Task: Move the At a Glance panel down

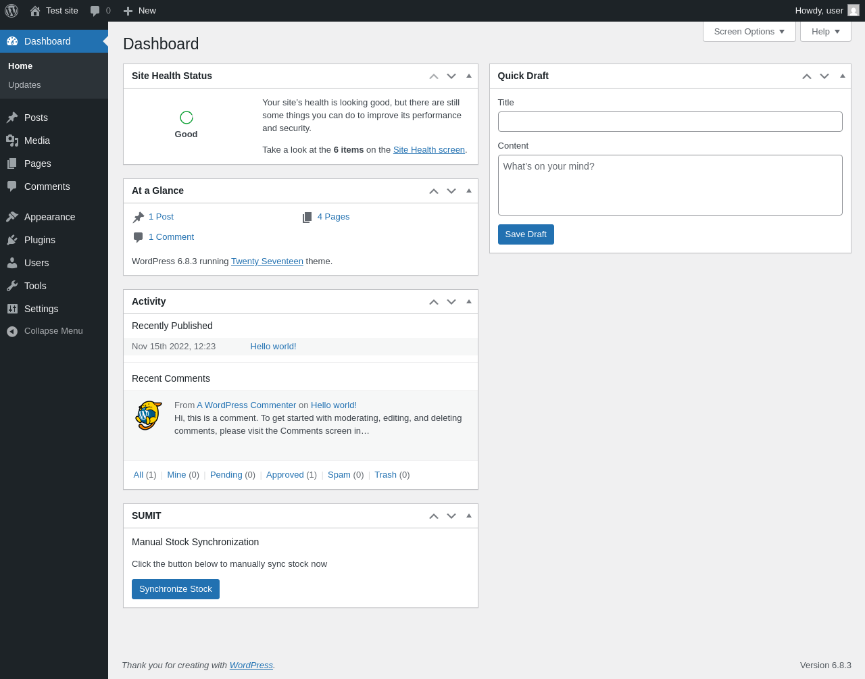Action: [451, 191]
